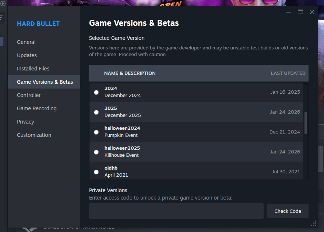Click the Dec 21, 2024 date

tap(285, 132)
